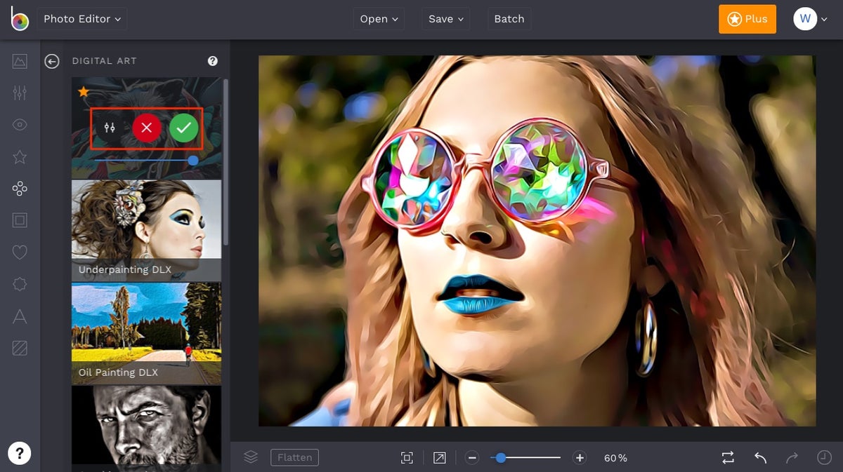Image resolution: width=843 pixels, height=472 pixels.
Task: Open the Save dropdown
Action: tap(445, 19)
